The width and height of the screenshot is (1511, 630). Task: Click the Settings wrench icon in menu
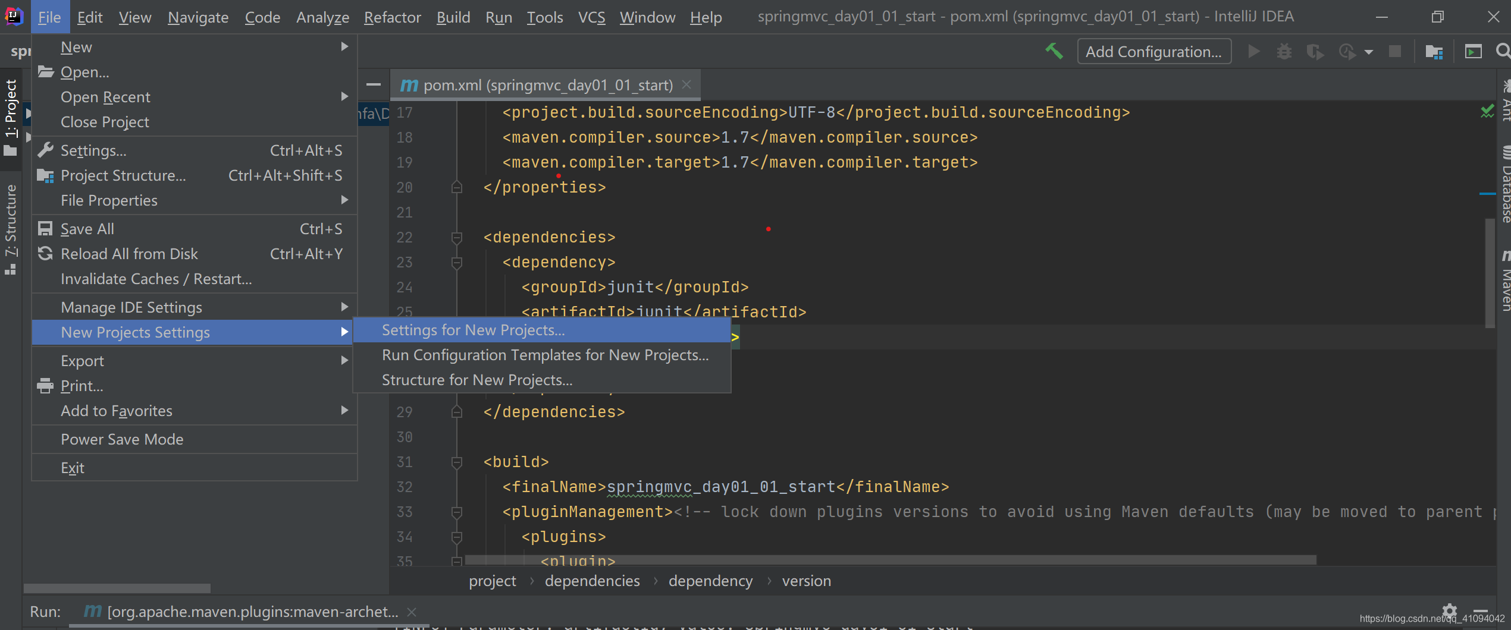(x=46, y=150)
